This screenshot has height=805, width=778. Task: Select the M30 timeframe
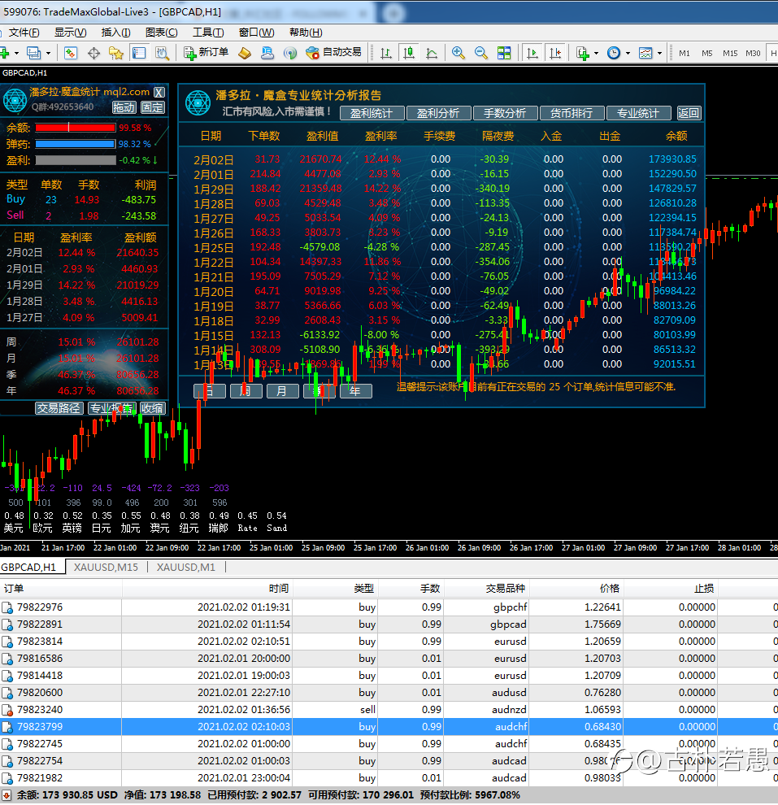point(753,53)
